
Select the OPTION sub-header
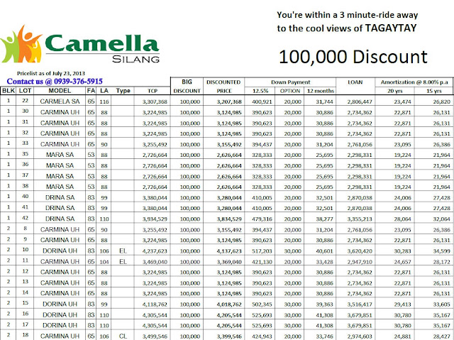coord(290,91)
